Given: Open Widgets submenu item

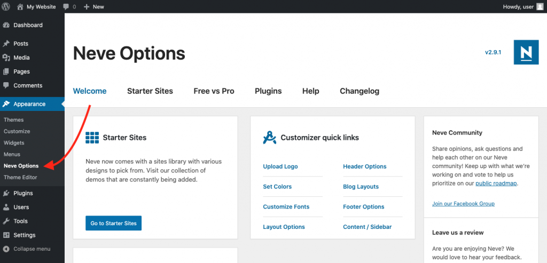Looking at the screenshot, I should coord(14,143).
